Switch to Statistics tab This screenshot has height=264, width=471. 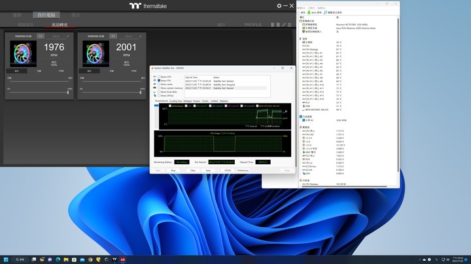point(224,101)
